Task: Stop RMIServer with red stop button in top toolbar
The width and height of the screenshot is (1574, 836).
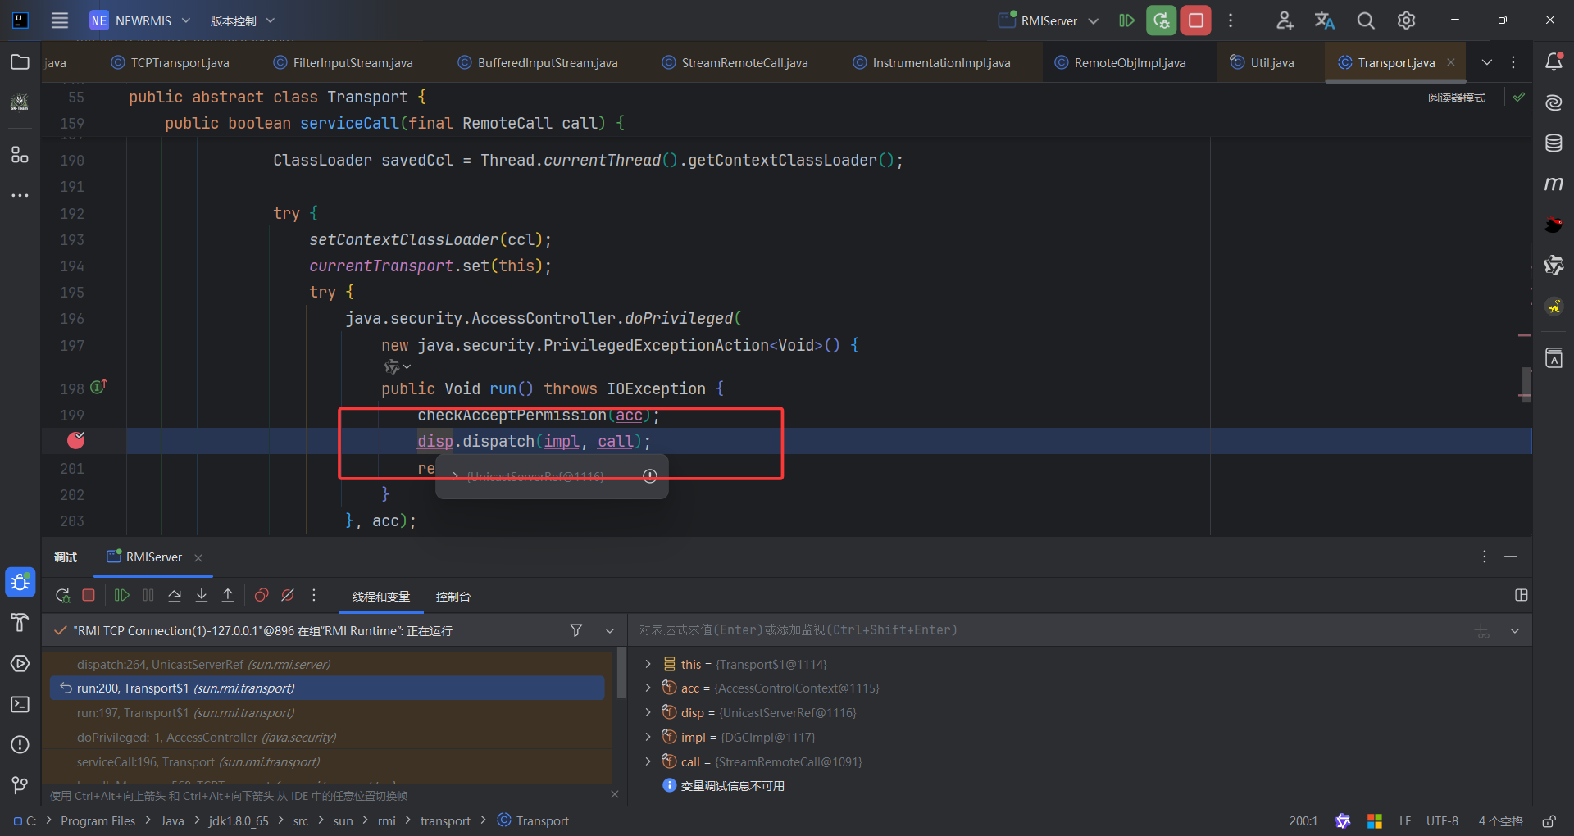Action: click(1196, 20)
